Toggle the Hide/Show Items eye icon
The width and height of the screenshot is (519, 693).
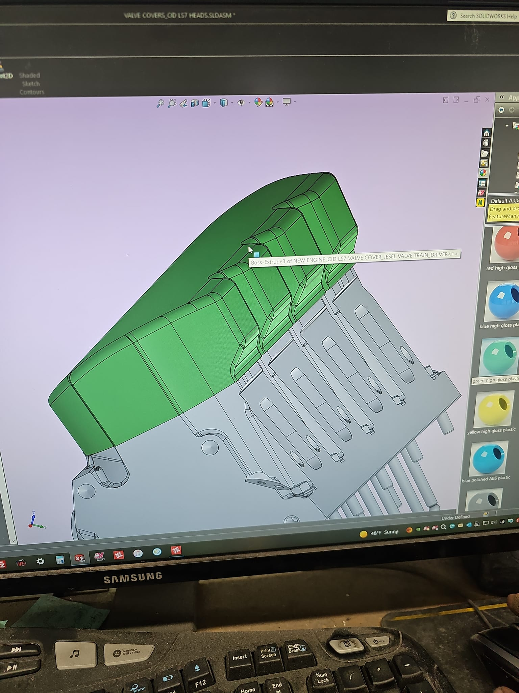(241, 103)
